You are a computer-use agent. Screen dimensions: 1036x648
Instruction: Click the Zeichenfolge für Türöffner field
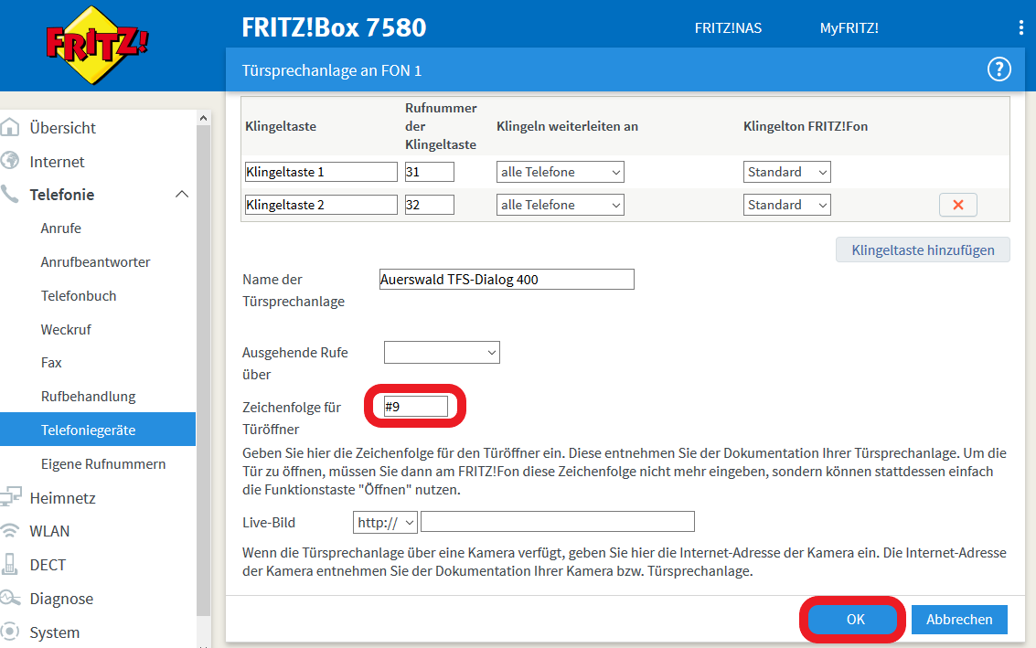click(416, 407)
